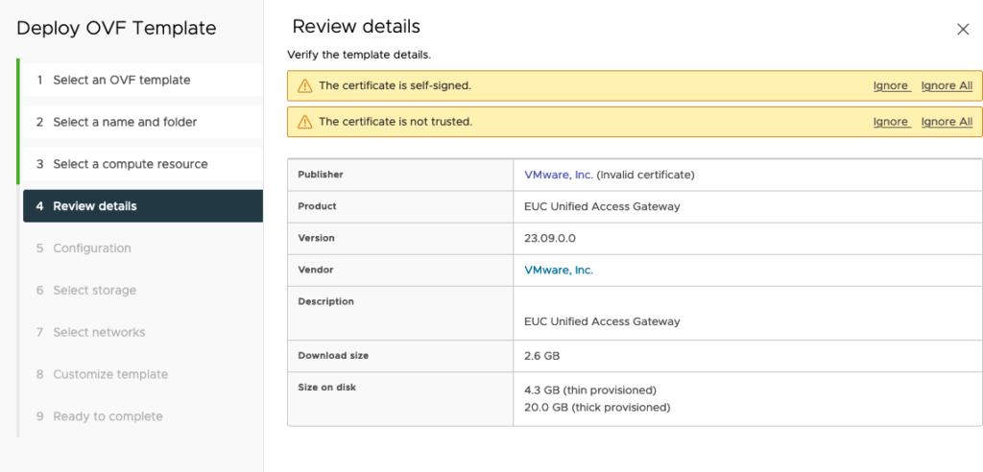The height and width of the screenshot is (472, 983).
Task: Go to step 1 Select an OVF template
Action: tap(121, 81)
